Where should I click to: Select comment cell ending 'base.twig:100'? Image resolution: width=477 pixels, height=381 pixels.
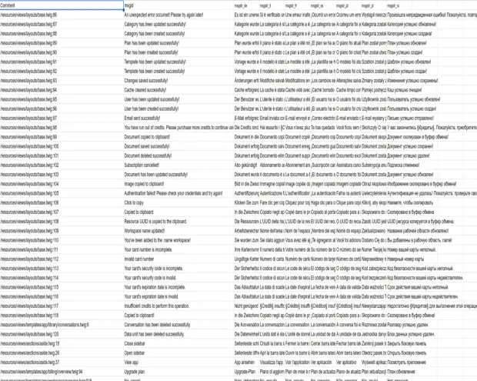pos(62,146)
